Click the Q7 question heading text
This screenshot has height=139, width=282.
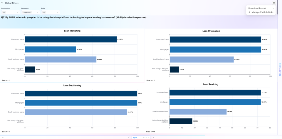74,18
